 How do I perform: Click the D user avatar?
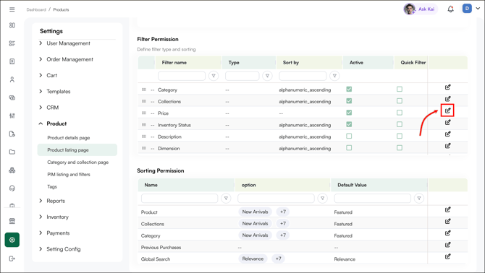[x=467, y=9]
